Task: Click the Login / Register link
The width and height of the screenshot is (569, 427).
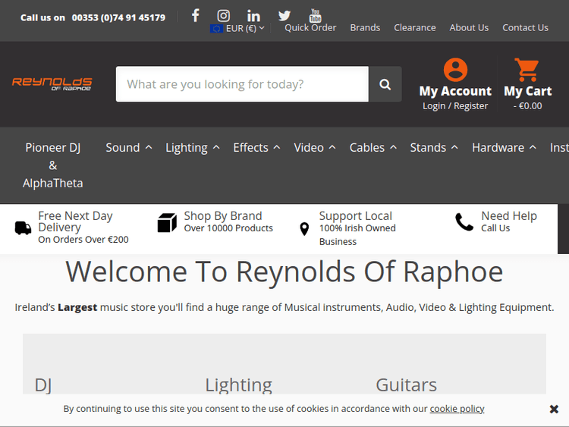Action: [x=455, y=105]
